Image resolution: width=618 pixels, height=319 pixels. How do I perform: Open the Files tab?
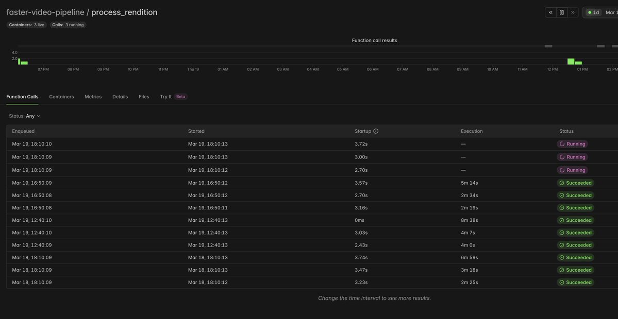click(144, 97)
